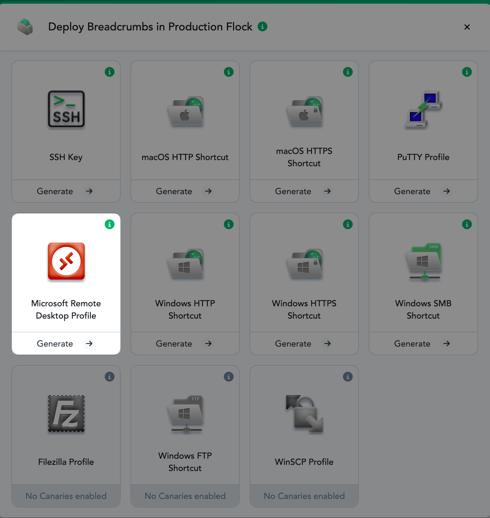Click the Windows FTP Shortcut folder icon
The image size is (490, 518).
(x=185, y=414)
